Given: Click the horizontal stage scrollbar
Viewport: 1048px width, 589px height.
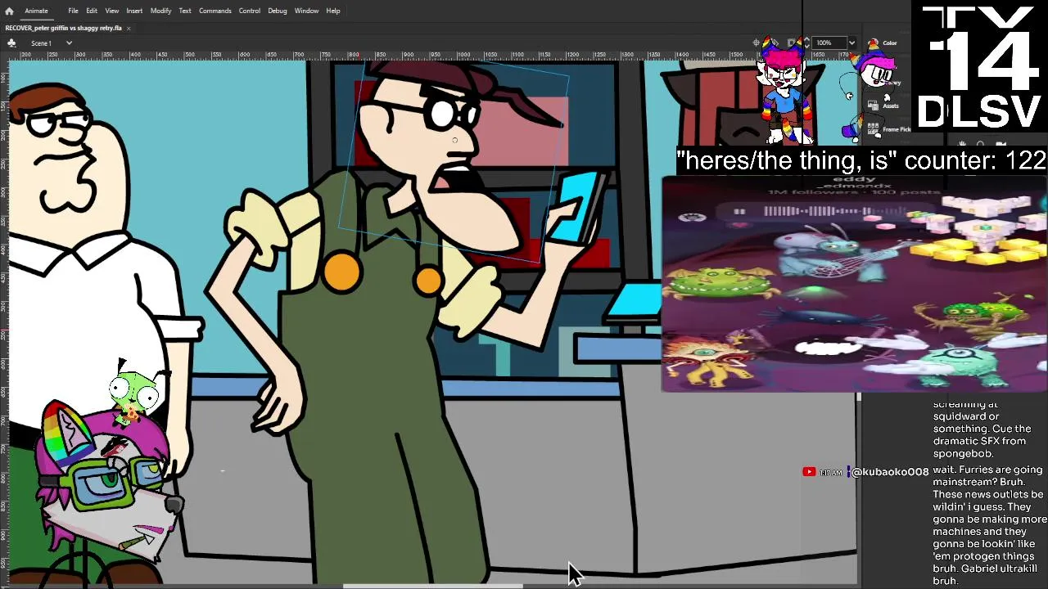Looking at the screenshot, I should [432, 585].
